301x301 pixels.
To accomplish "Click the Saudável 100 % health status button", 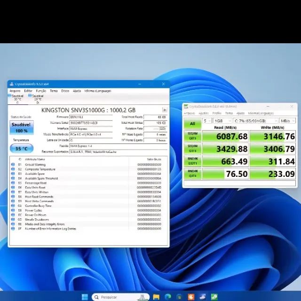I will click(22, 127).
